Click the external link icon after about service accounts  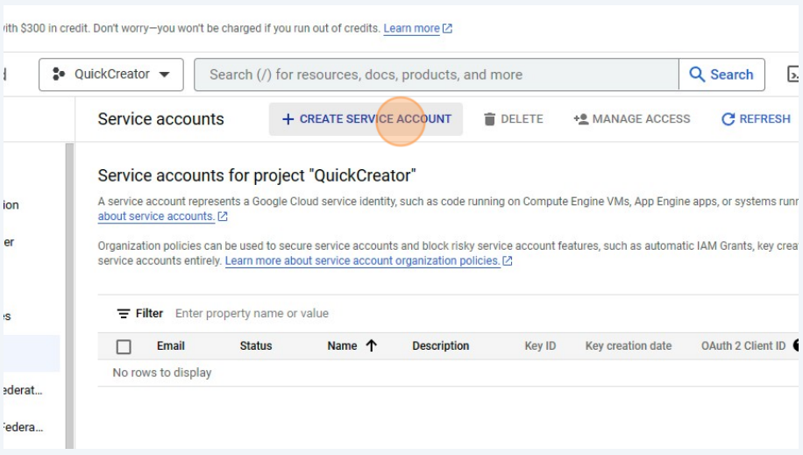(x=223, y=217)
